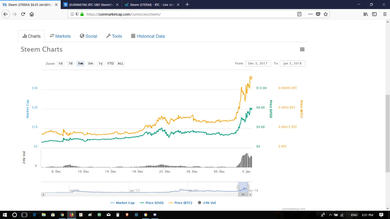The height and width of the screenshot is (219, 390).
Task: Open the site information (i) icon
Action: pyautogui.click(x=72, y=14)
